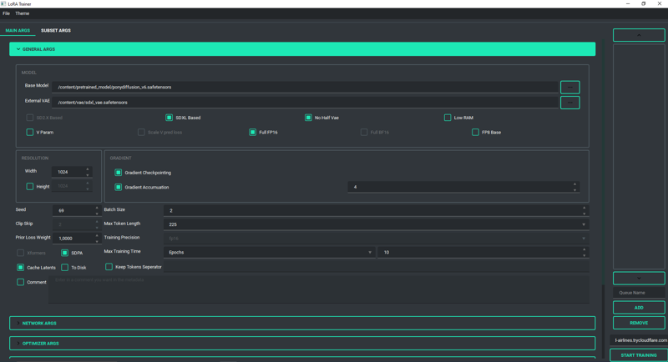668x362 pixels.
Task: Browse for Base Model file
Action: [x=570, y=88]
